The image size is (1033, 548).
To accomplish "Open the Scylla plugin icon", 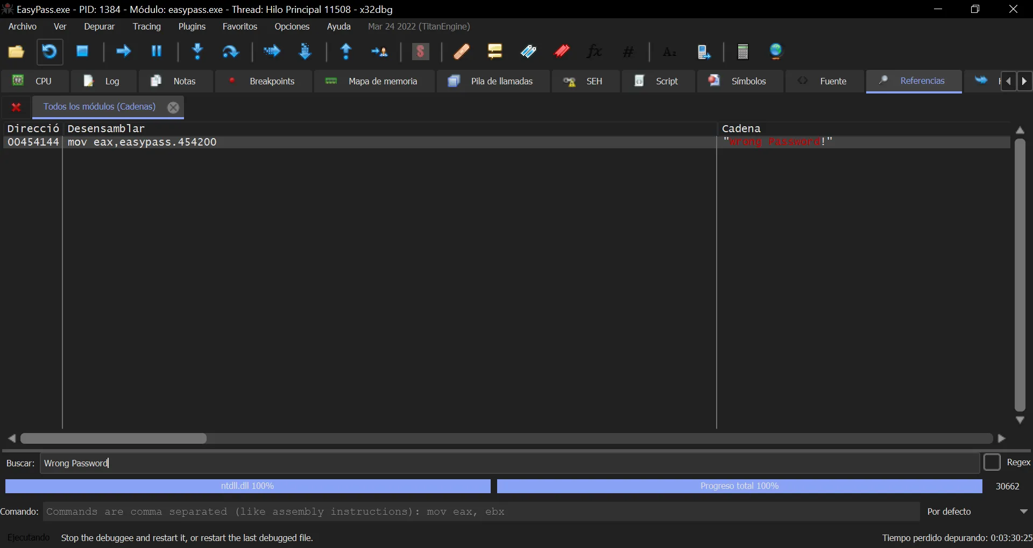I will [x=421, y=52].
